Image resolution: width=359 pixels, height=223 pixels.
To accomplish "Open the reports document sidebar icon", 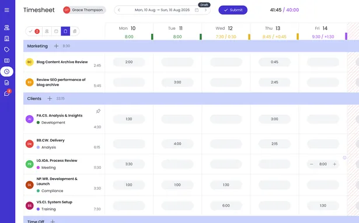I will click(6, 83).
